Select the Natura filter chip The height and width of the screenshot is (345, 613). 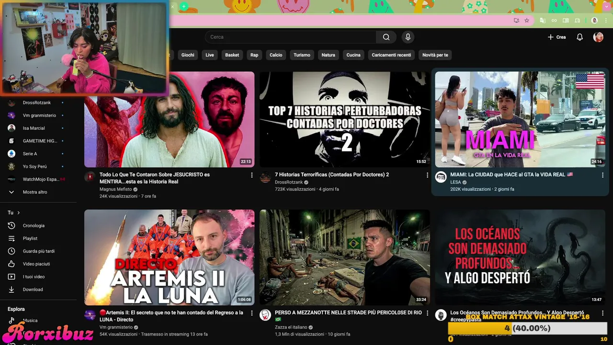pyautogui.click(x=329, y=55)
